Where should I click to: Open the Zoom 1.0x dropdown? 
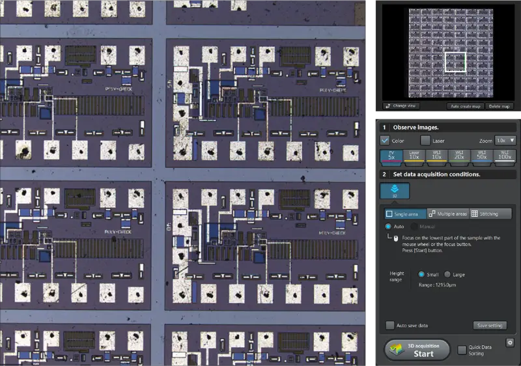(x=505, y=140)
